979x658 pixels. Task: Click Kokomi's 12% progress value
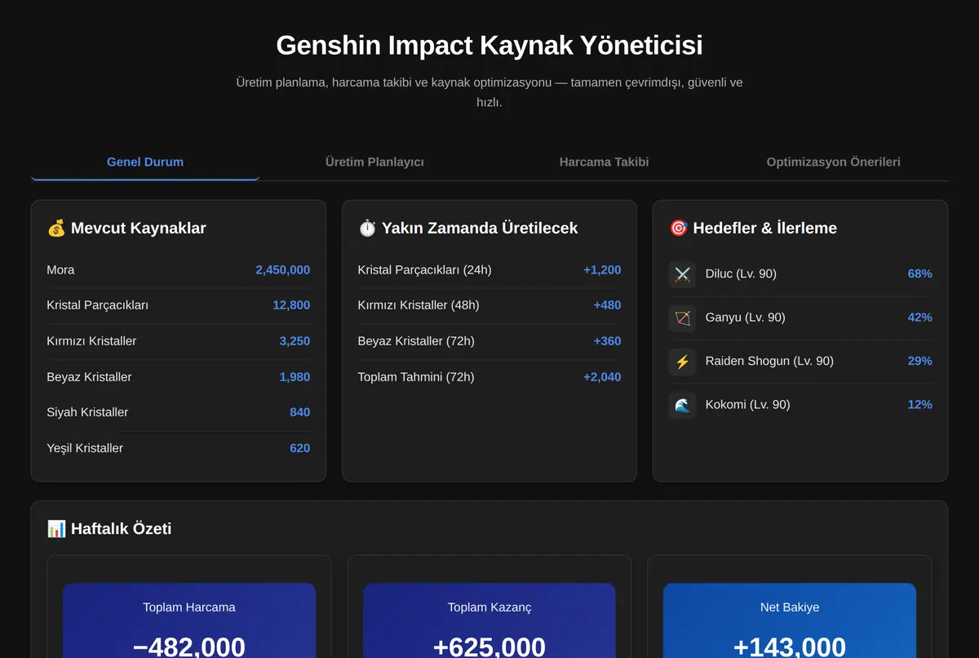[919, 405]
